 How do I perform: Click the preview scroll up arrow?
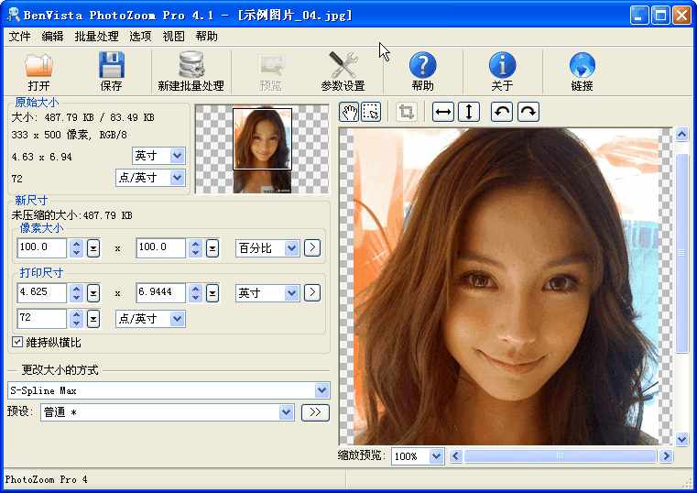point(681,134)
